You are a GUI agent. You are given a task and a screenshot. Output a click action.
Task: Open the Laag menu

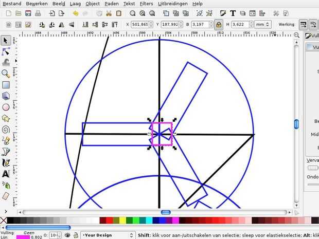pyautogui.click(x=75, y=4)
